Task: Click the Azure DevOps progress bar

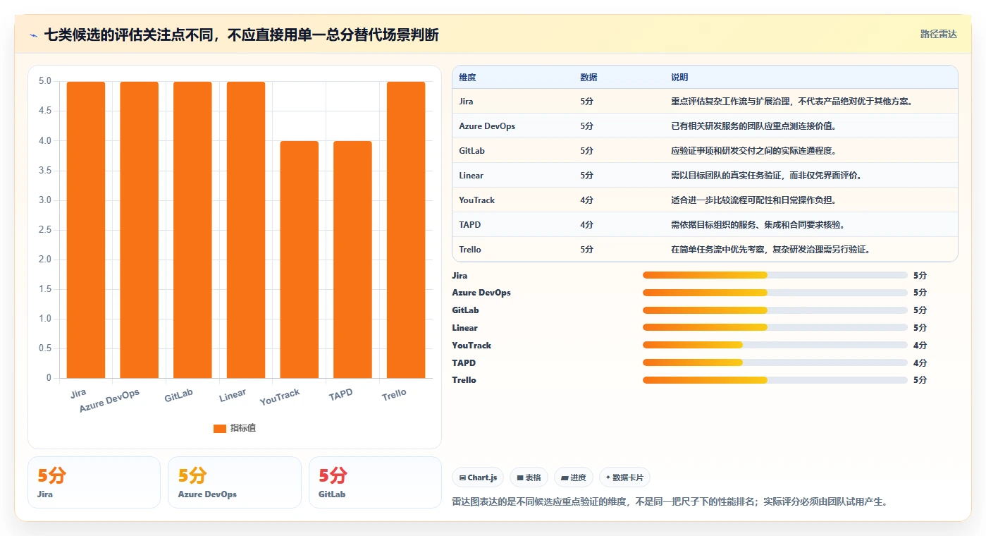Action: 775,293
